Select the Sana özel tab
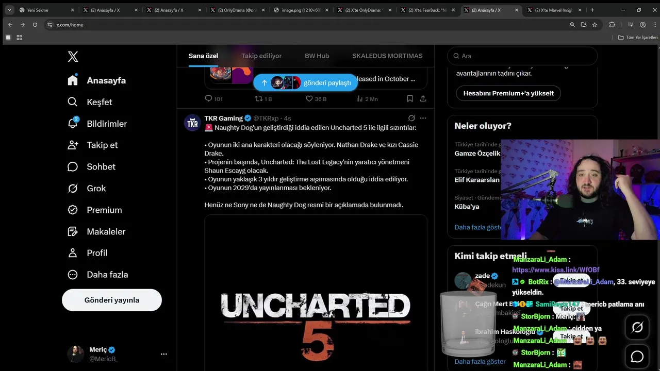The width and height of the screenshot is (660, 371). coord(203,56)
